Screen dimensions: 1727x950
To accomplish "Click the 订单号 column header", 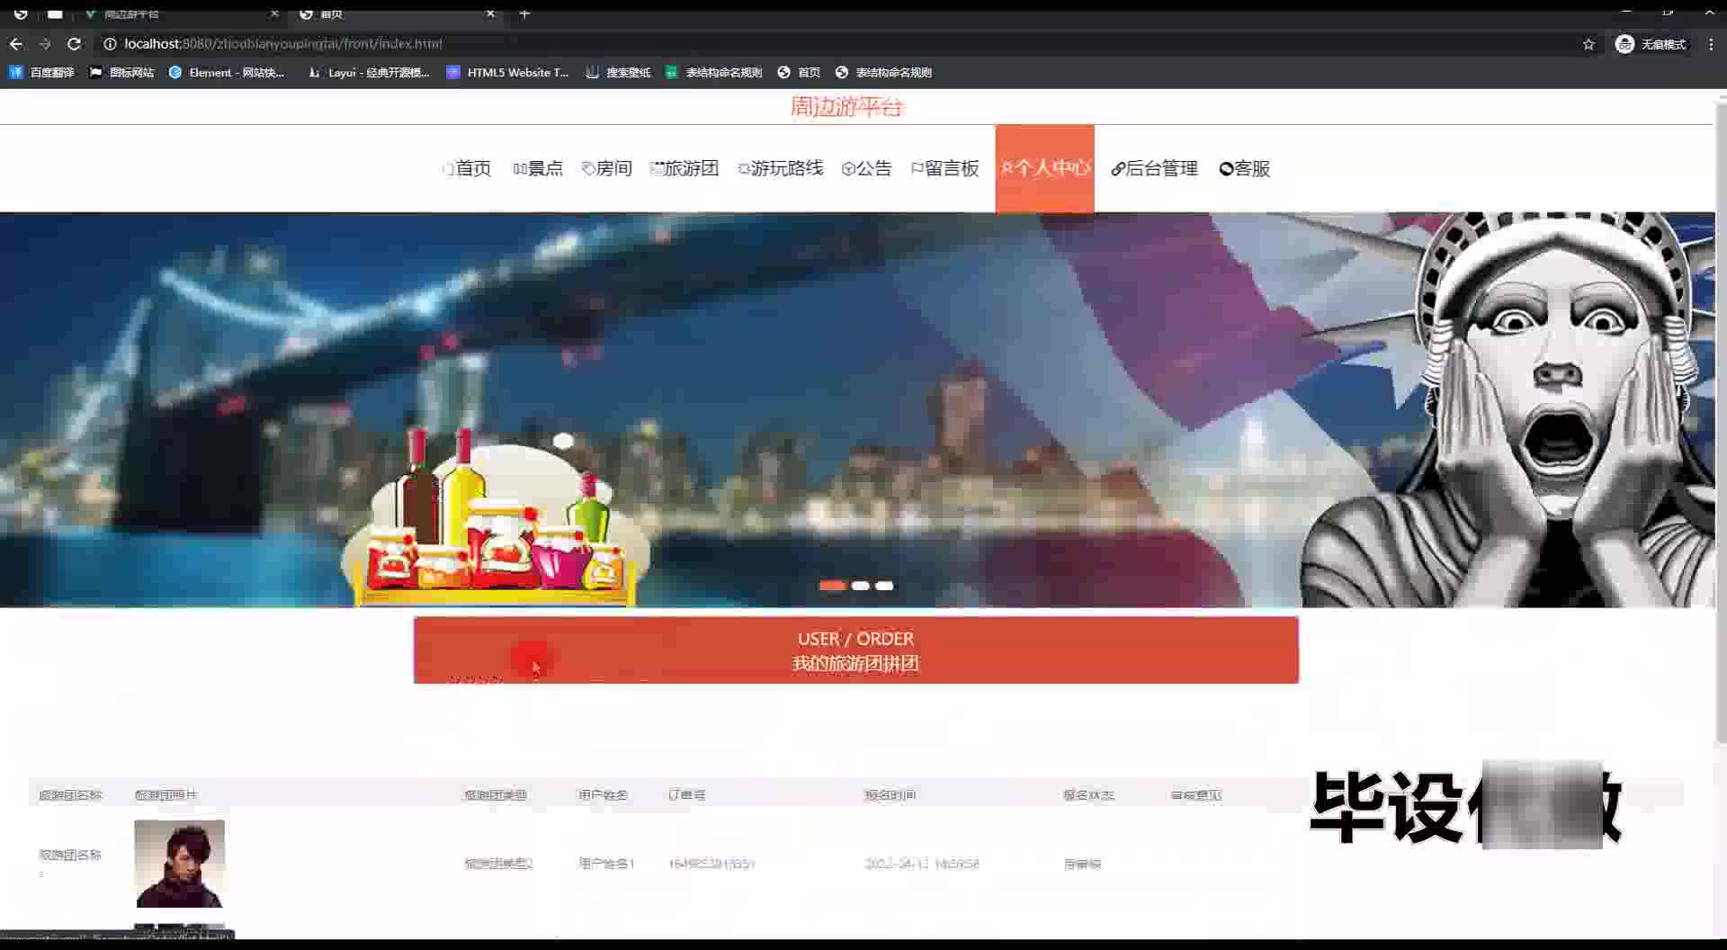I will (686, 795).
